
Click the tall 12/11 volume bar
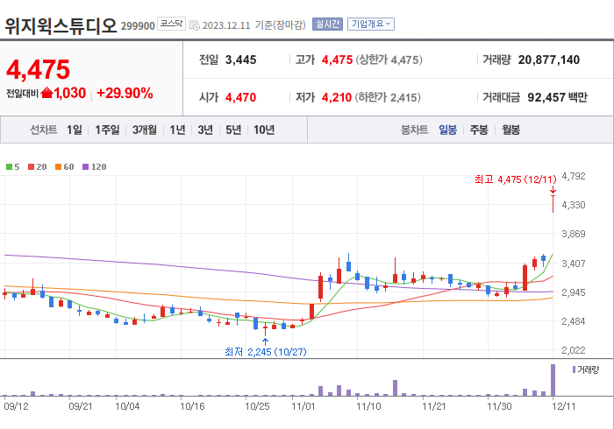point(553,380)
